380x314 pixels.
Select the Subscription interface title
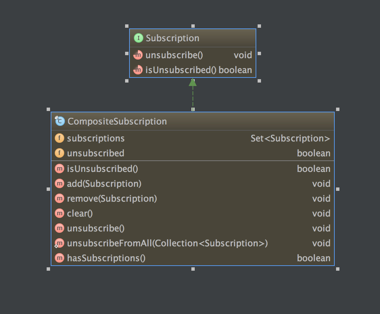172,38
